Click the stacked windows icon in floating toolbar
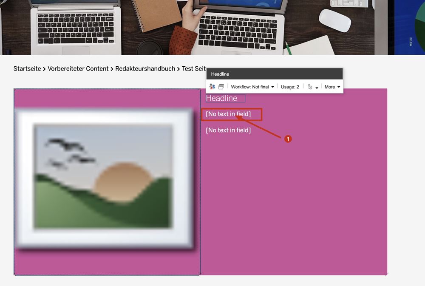 pyautogui.click(x=221, y=87)
